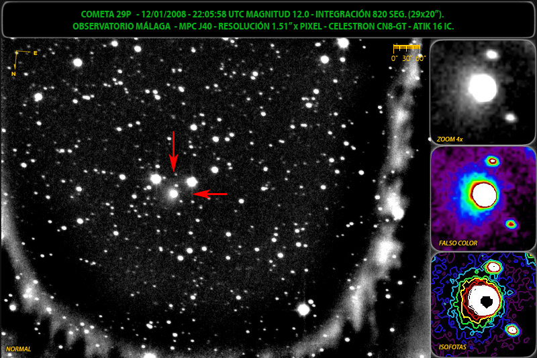Image resolution: width=537 pixels, height=358 pixels.
Task: Click the comet nucleus in the main image
Action: coord(173,194)
